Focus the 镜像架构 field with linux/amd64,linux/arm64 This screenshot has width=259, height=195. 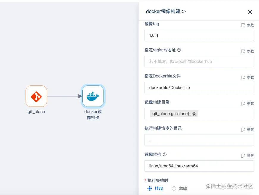click(199, 166)
